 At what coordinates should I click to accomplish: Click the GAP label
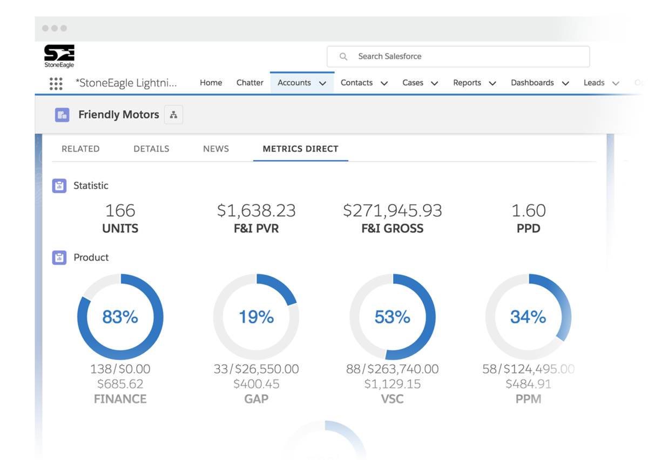coord(256,399)
